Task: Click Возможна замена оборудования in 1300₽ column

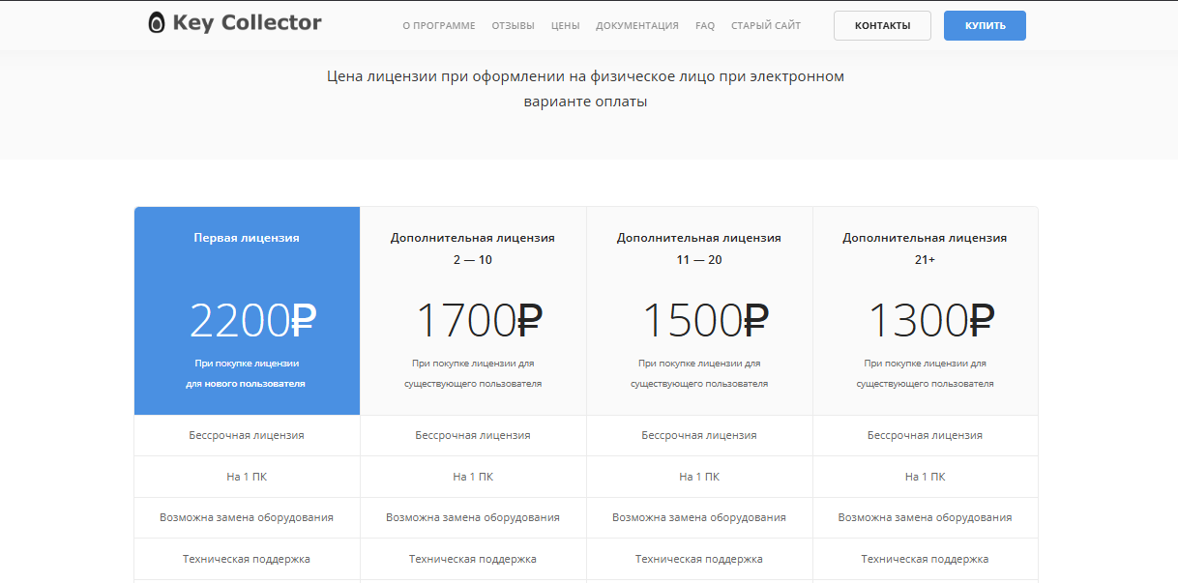Action: point(926,517)
